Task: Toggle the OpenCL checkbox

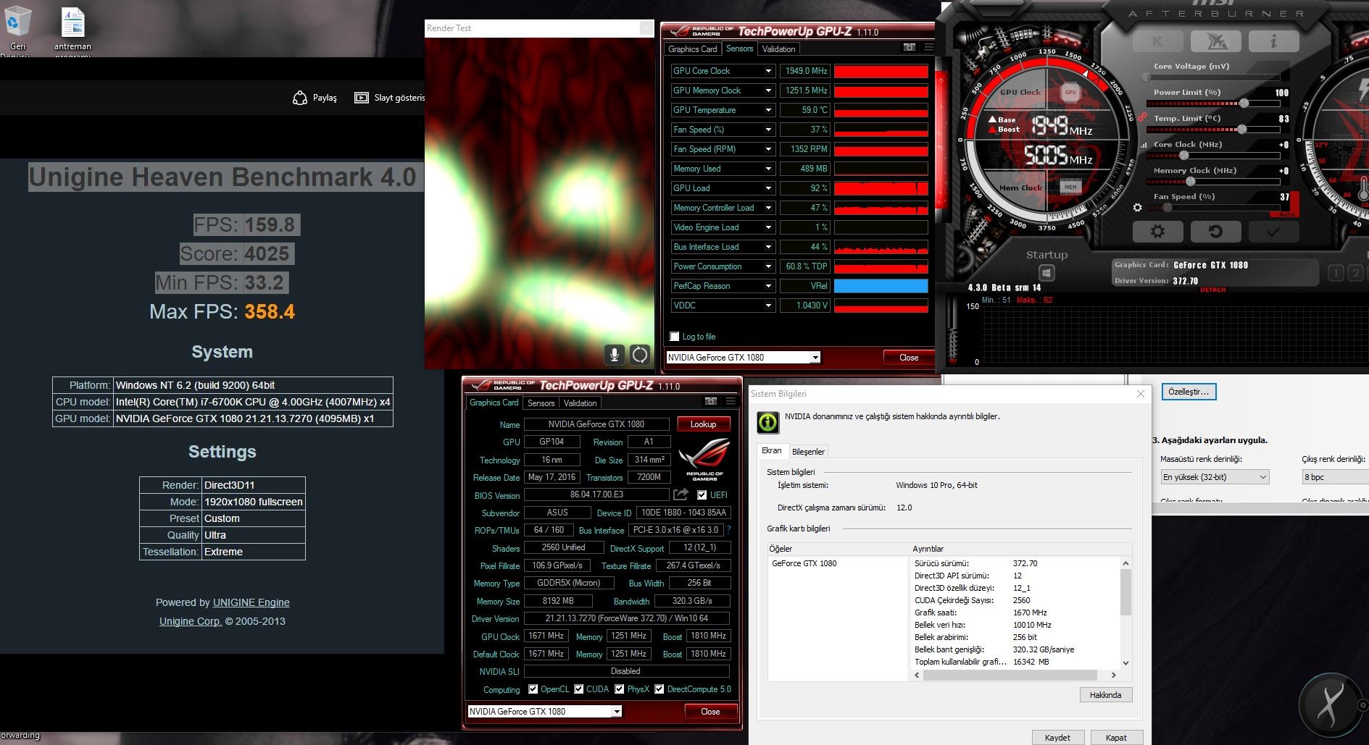Action: (x=533, y=689)
